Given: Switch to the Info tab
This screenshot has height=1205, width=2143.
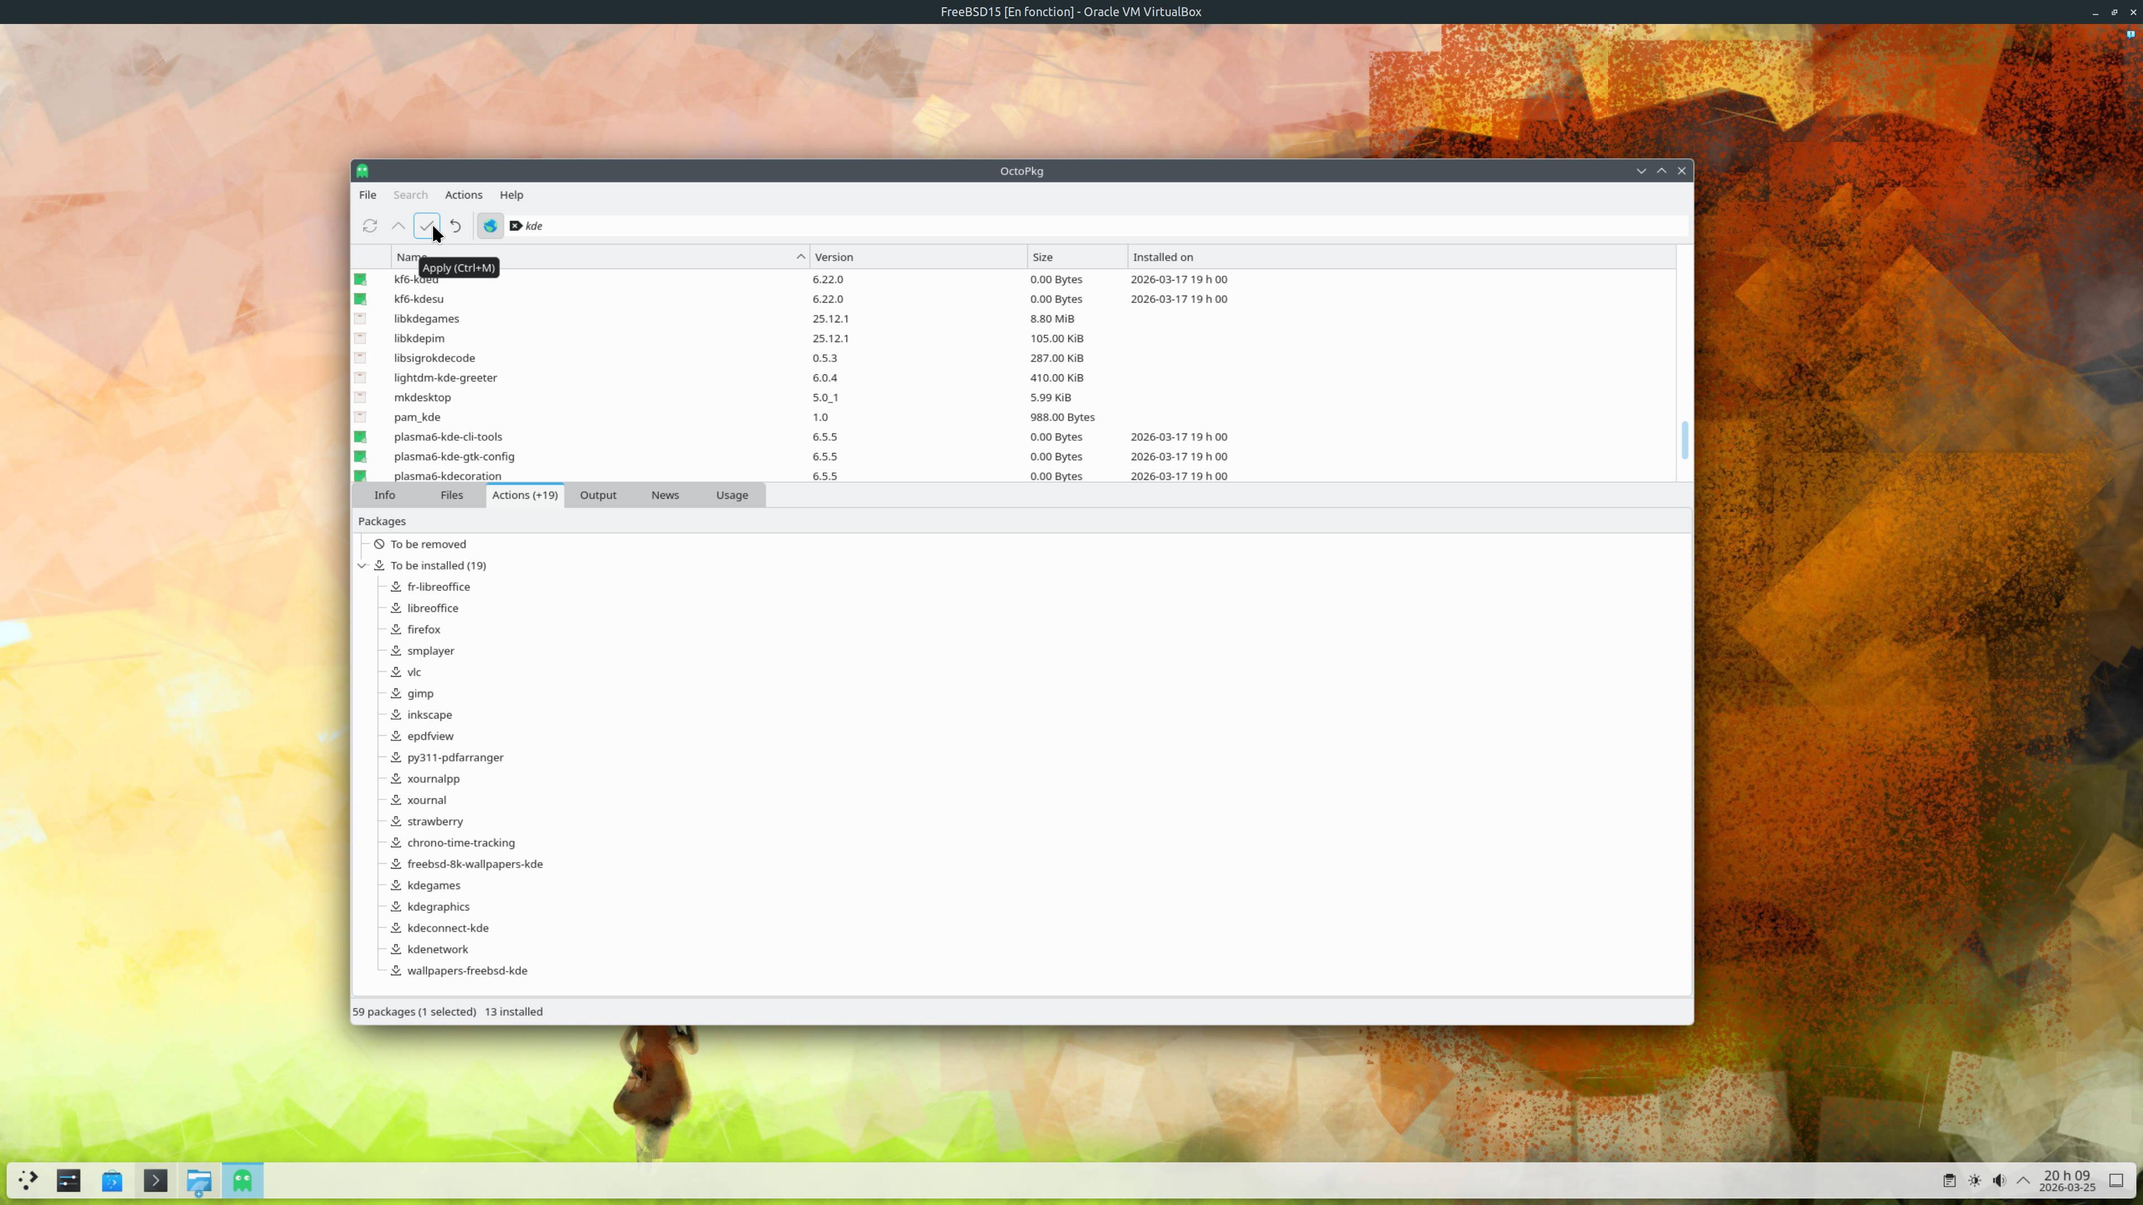Looking at the screenshot, I should [x=385, y=495].
